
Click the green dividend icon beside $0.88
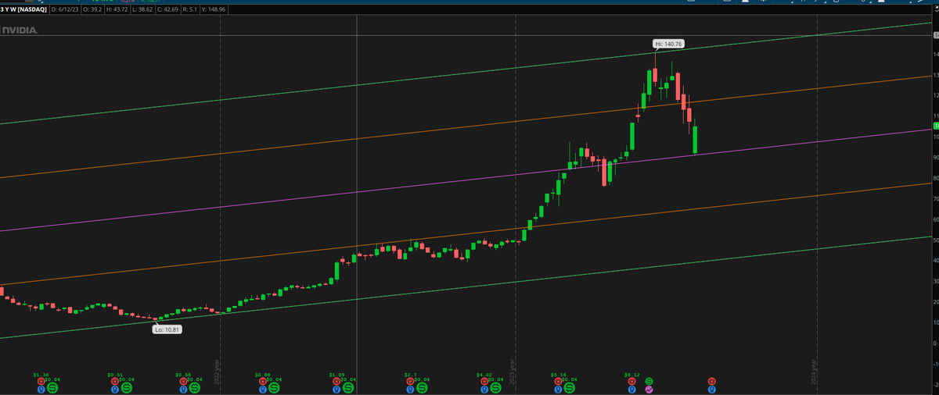[274, 387]
